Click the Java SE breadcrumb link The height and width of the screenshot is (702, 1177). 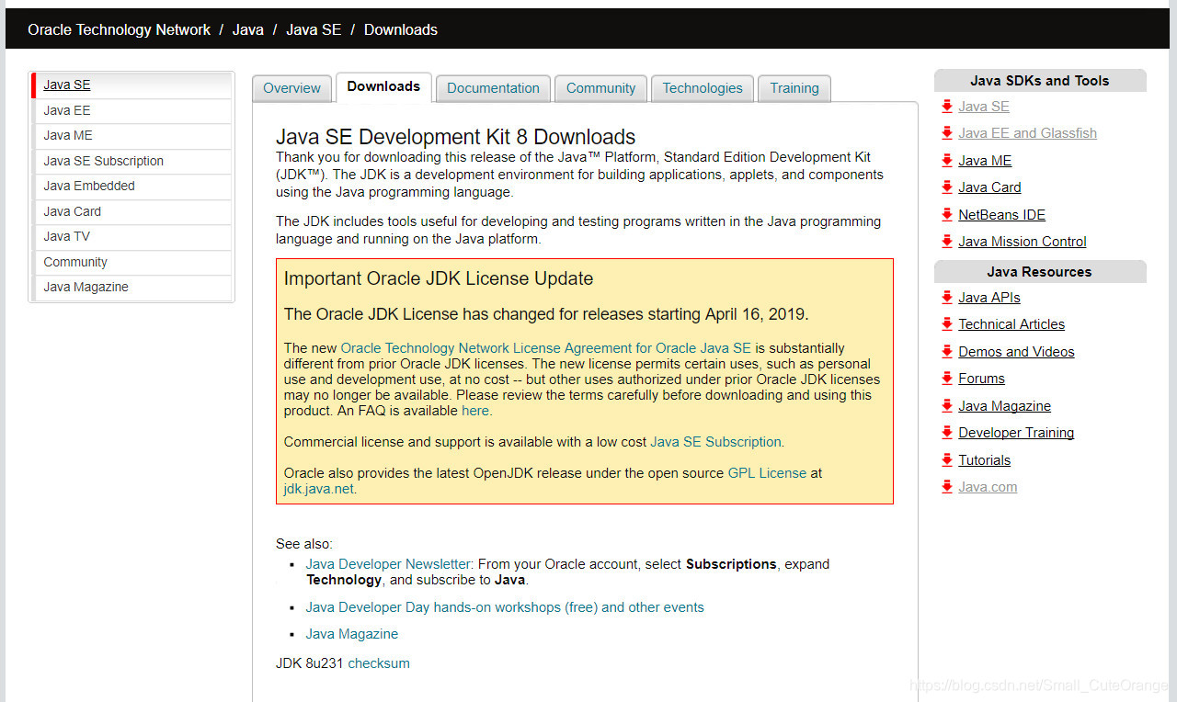coord(314,30)
